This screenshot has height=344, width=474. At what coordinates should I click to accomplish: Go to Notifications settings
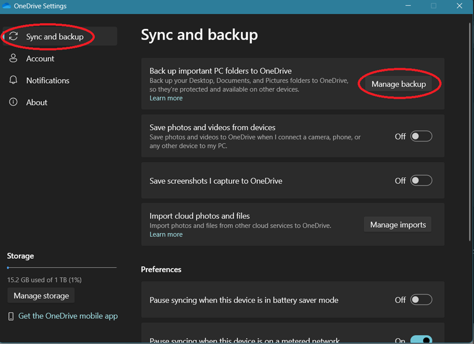coord(60,80)
